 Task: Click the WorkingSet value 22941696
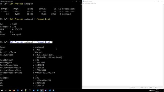click(40, 62)
